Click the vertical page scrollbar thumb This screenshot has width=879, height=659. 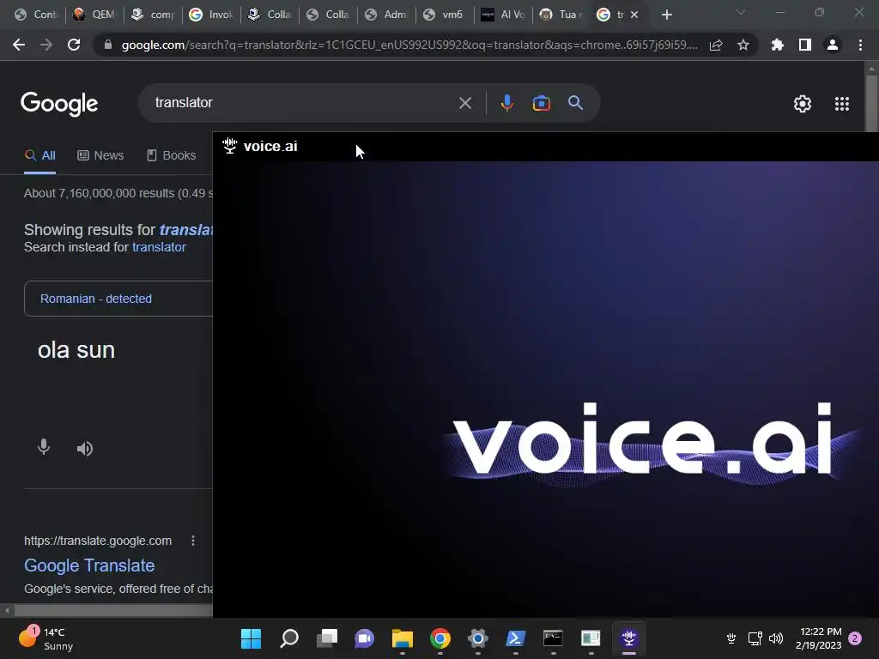coord(871,104)
